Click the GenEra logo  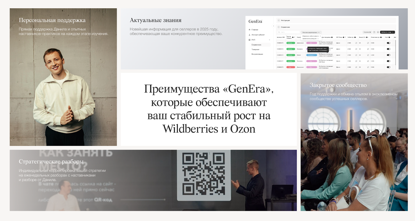point(255,22)
